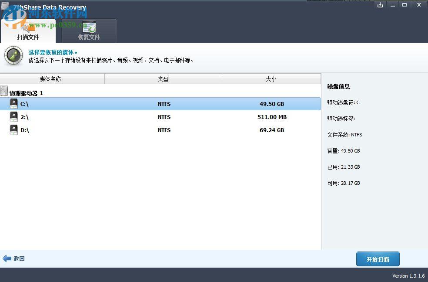Click the 7thShare app icon in the title bar
Viewport: 428px width, 282px height.
5,5
